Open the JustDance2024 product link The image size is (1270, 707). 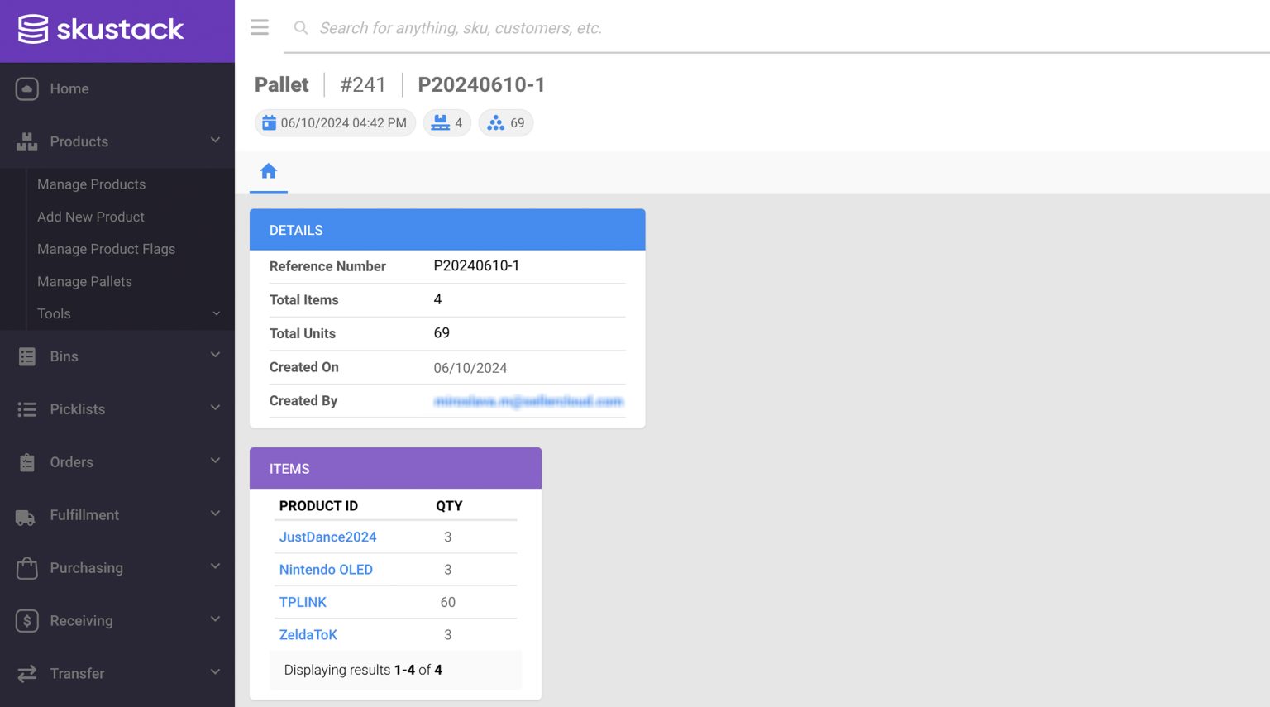click(327, 537)
